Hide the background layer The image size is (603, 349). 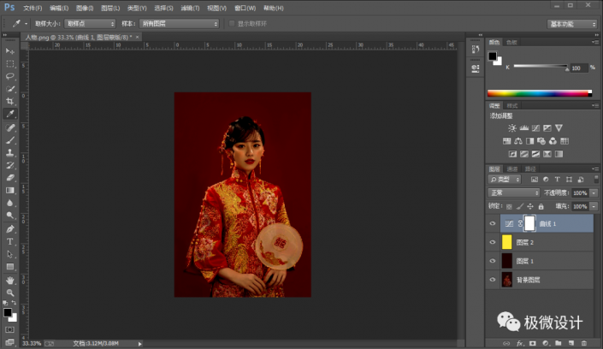coord(493,280)
